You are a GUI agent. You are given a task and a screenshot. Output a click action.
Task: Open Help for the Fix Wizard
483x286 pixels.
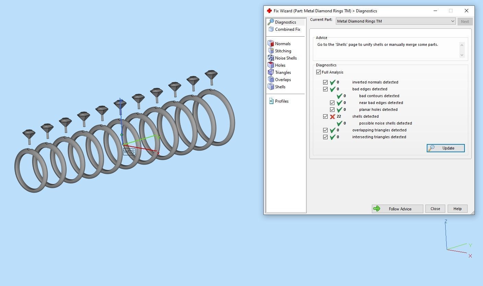(458, 209)
